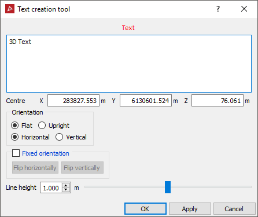Confirm with the OK button

pyautogui.click(x=145, y=209)
